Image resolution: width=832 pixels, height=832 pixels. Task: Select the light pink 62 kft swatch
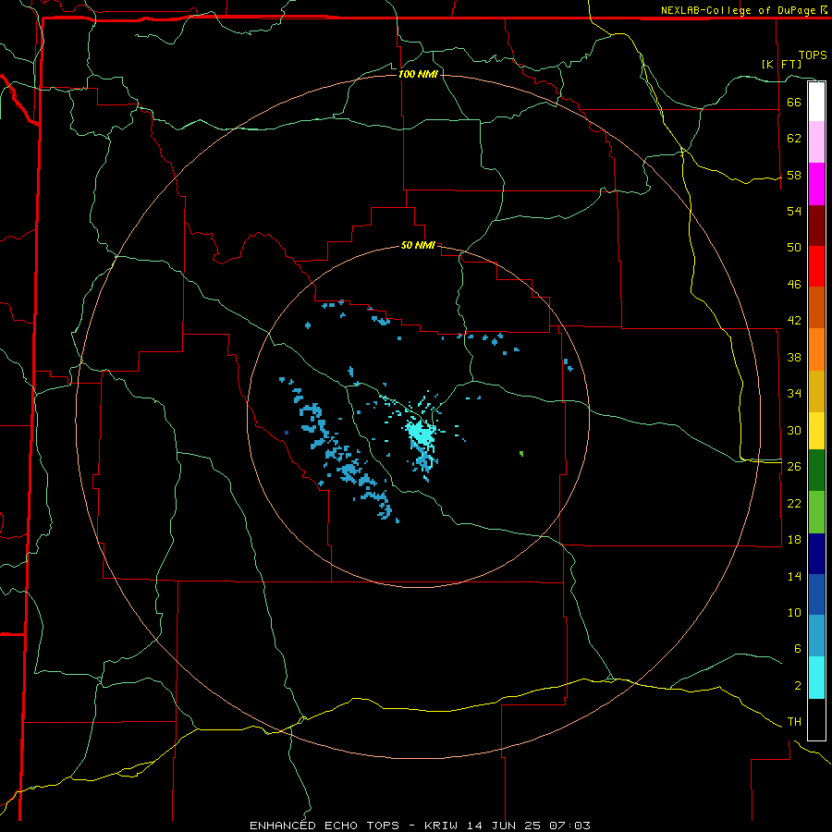pos(816,141)
